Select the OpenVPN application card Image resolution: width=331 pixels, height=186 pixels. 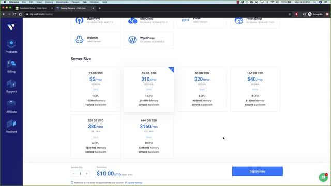tap(96, 23)
